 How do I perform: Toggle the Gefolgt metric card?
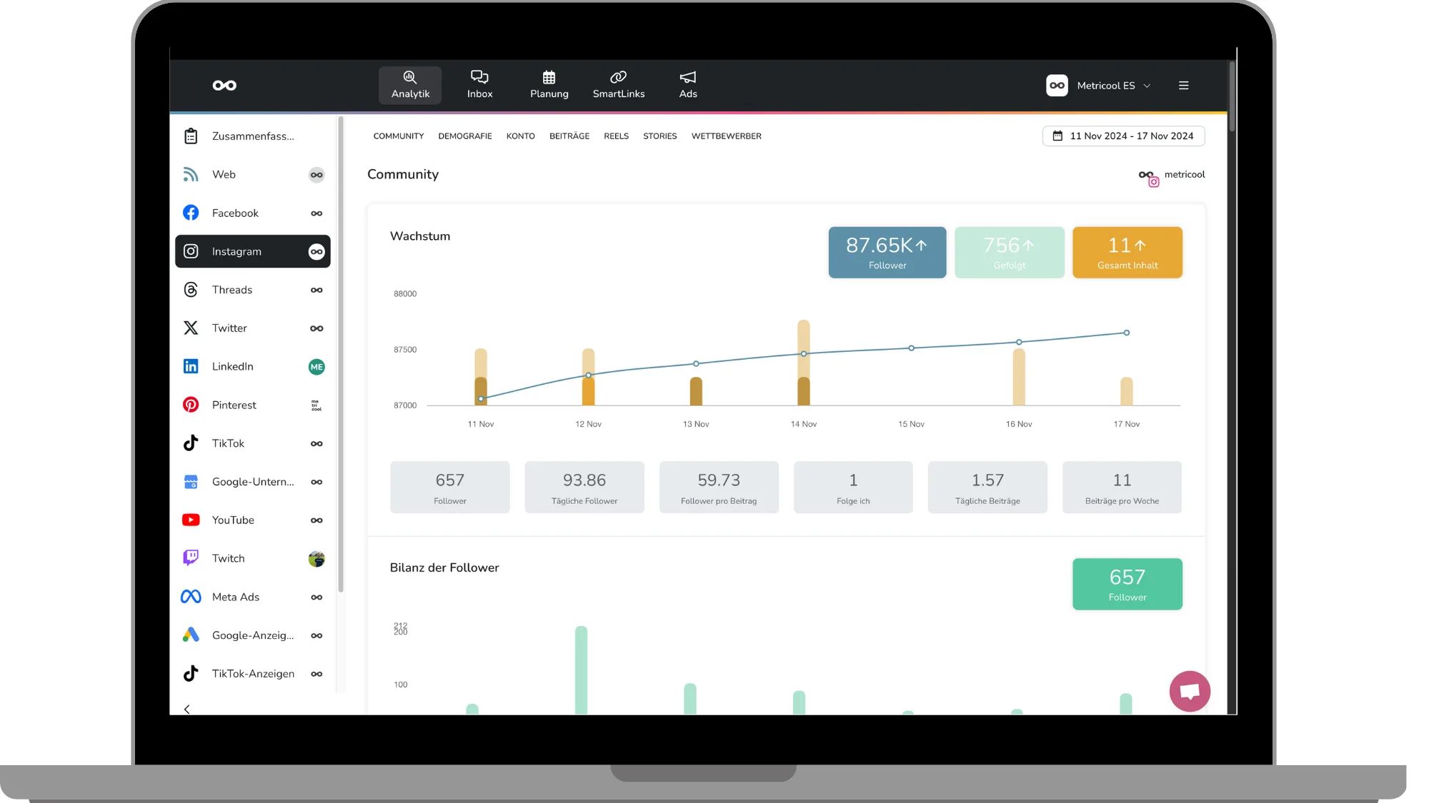pos(1009,253)
